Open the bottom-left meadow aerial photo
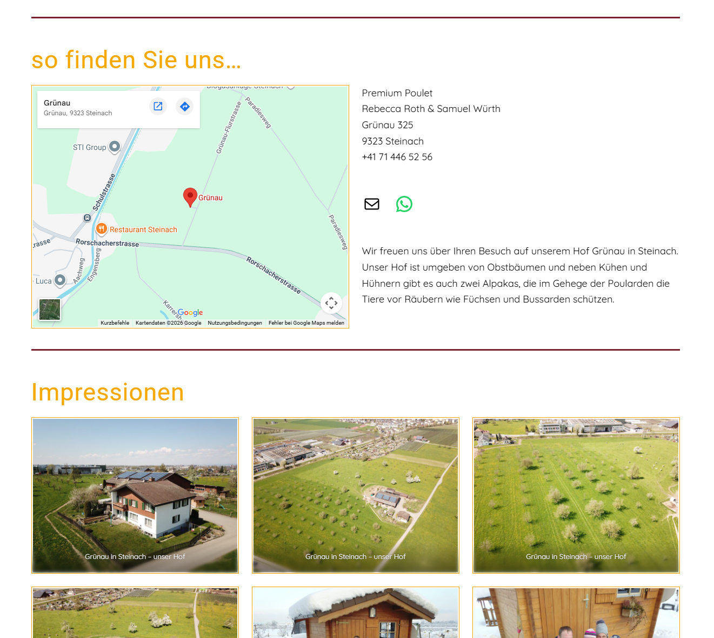The width and height of the screenshot is (714, 638). click(x=135, y=613)
